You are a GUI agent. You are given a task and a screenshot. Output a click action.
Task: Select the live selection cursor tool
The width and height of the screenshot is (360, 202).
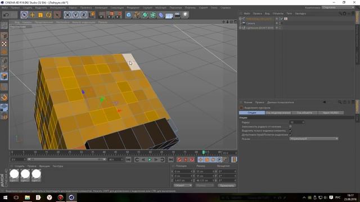(x=24, y=15)
